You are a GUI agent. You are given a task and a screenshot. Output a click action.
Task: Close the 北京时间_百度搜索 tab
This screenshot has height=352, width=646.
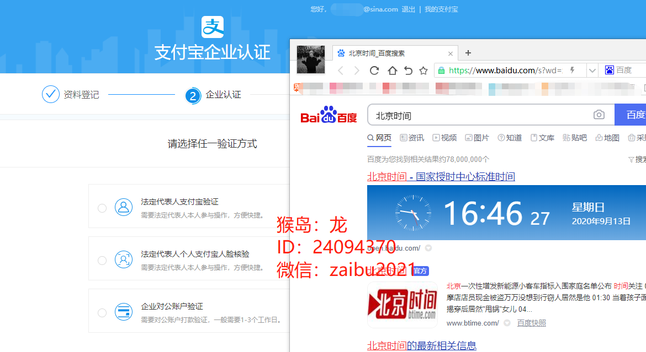(x=451, y=53)
